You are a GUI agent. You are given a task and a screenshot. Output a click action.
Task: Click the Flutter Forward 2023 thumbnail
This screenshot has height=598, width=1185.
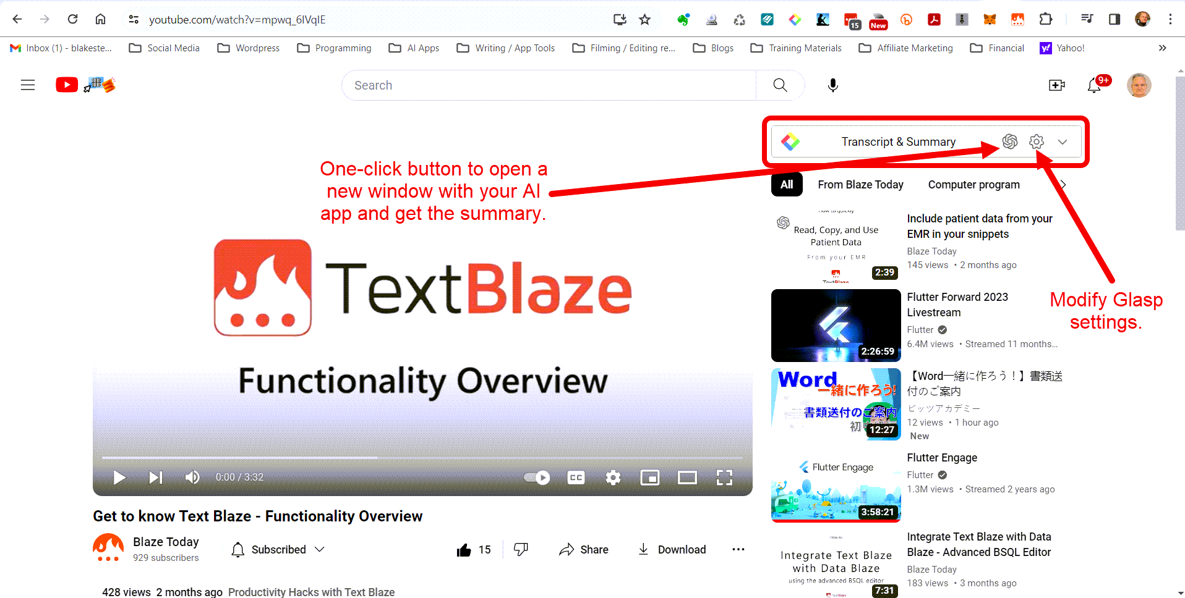[x=836, y=326]
